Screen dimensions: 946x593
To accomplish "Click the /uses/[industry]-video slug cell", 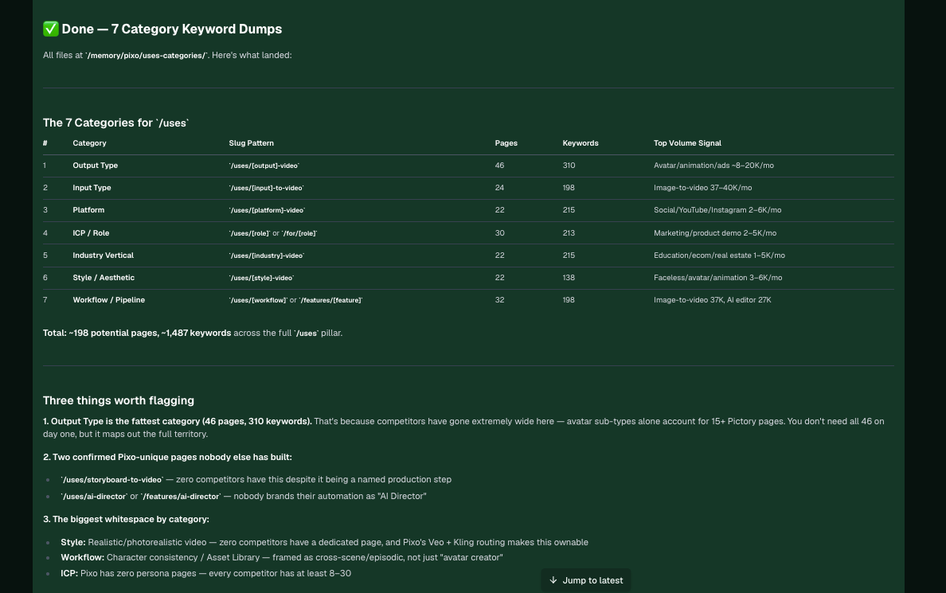I will coord(267,256).
